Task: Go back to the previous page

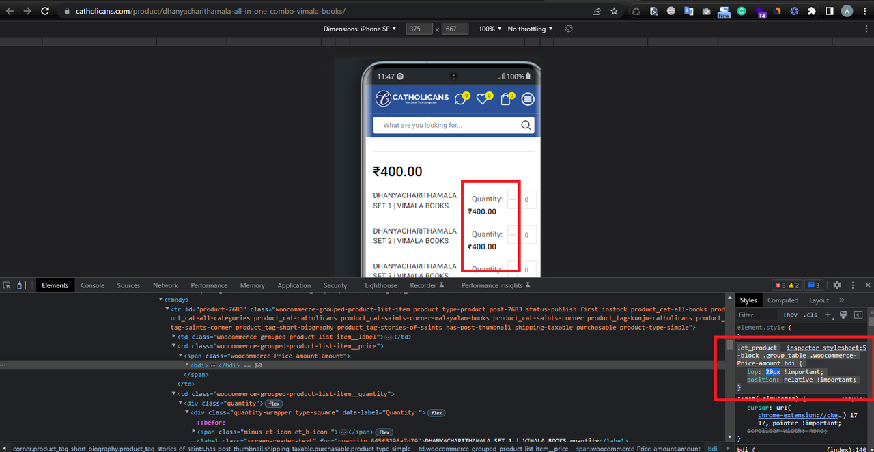Action: pos(10,11)
